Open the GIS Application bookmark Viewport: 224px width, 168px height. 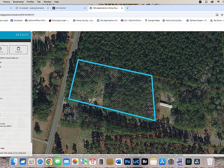(x=108, y=21)
